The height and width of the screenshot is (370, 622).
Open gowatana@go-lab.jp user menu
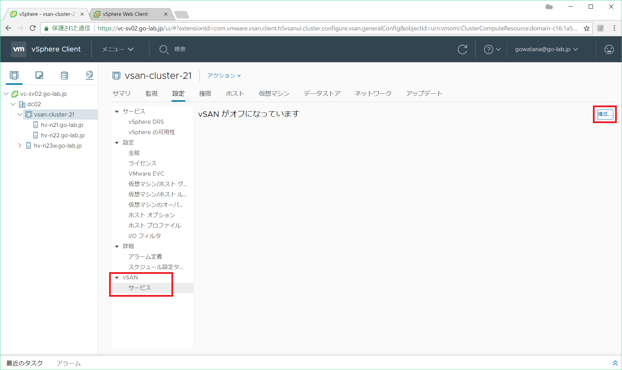[x=547, y=49]
